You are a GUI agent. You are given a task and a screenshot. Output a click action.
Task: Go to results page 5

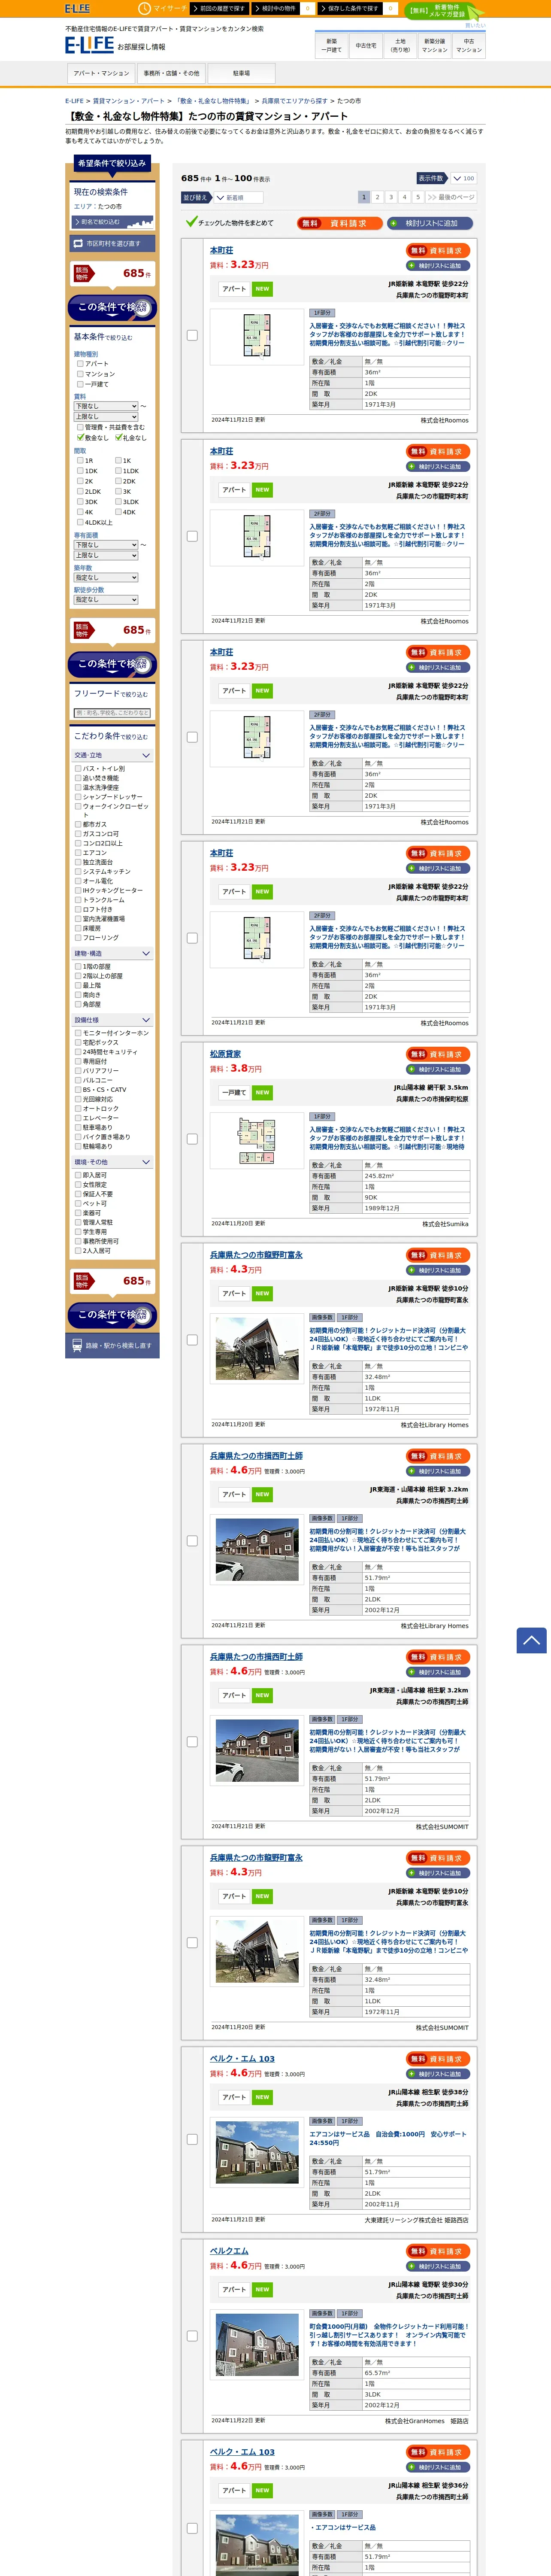[418, 197]
